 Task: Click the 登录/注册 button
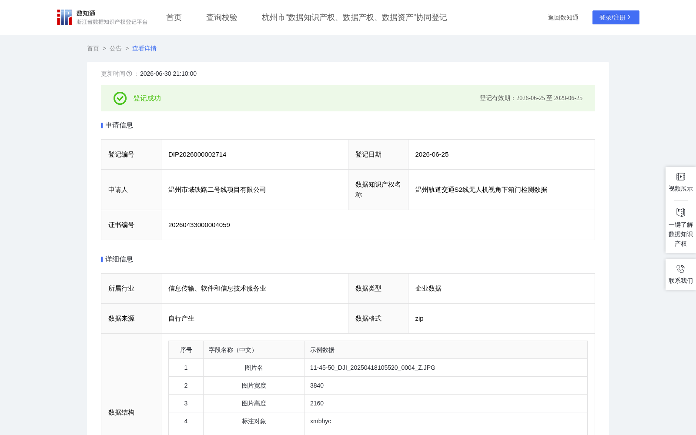(x=616, y=17)
